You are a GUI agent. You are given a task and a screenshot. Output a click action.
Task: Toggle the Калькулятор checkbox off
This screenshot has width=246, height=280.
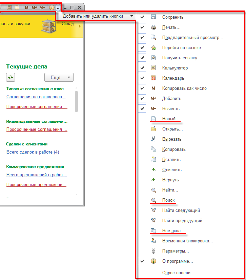(142, 68)
